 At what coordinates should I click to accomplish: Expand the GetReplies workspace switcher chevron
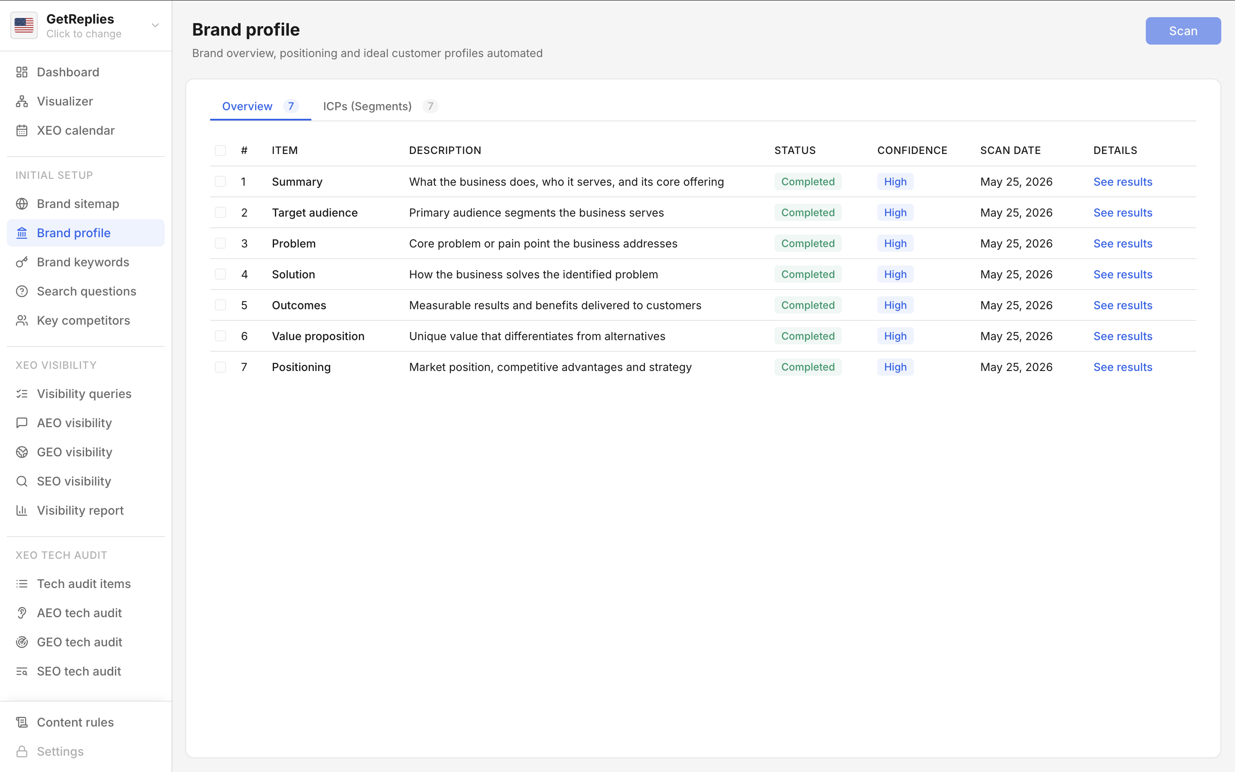coord(155,25)
